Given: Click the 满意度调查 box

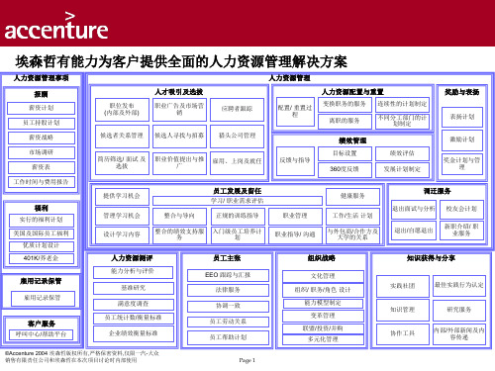Looking at the screenshot, I should point(133,305).
